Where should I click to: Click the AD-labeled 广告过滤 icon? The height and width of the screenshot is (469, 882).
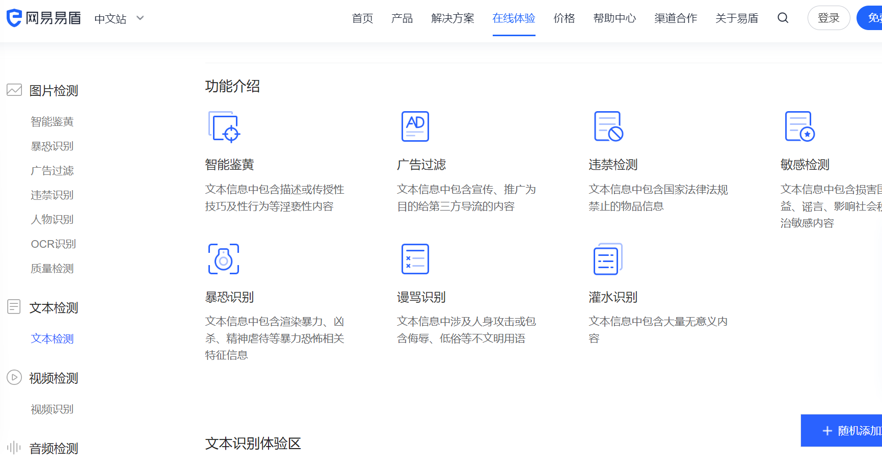click(415, 126)
